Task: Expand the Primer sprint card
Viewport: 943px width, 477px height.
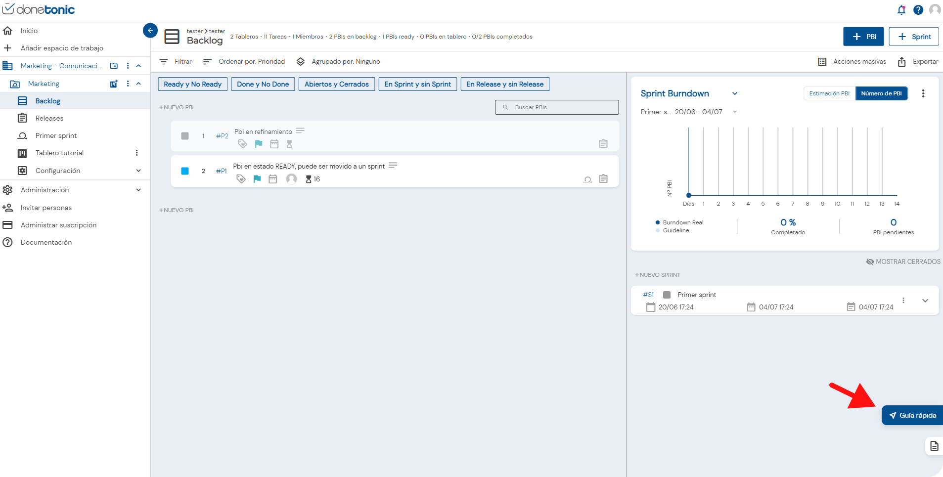Action: coord(925,301)
